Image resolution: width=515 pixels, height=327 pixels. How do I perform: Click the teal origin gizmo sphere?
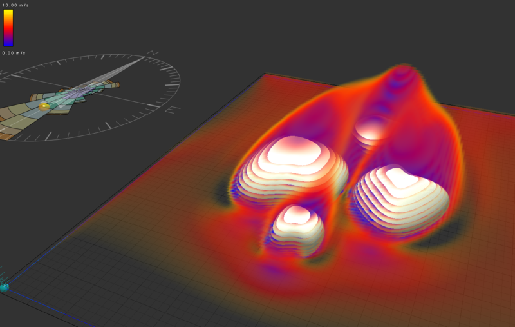(4, 287)
